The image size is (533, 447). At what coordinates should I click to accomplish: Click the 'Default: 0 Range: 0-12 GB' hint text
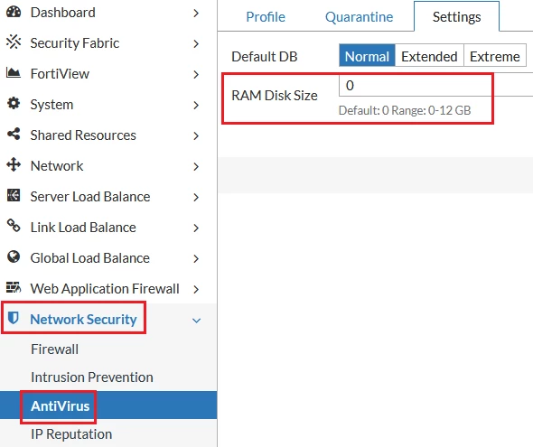click(x=405, y=110)
